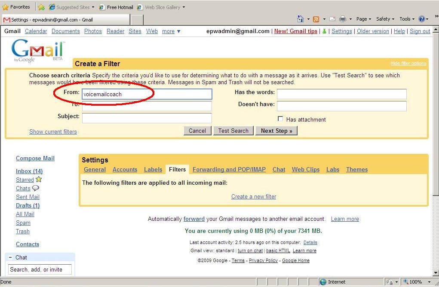Switch to the General settings tab
The height and width of the screenshot is (287, 439).
click(x=95, y=169)
